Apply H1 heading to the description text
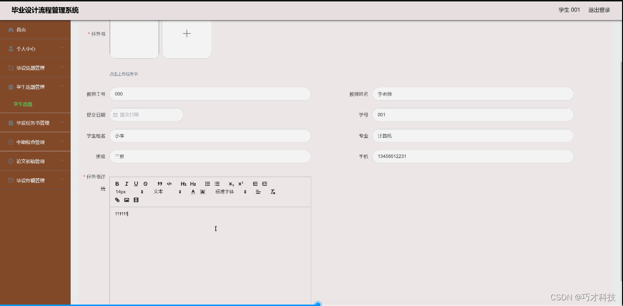Image resolution: width=623 pixels, height=306 pixels. (183, 183)
